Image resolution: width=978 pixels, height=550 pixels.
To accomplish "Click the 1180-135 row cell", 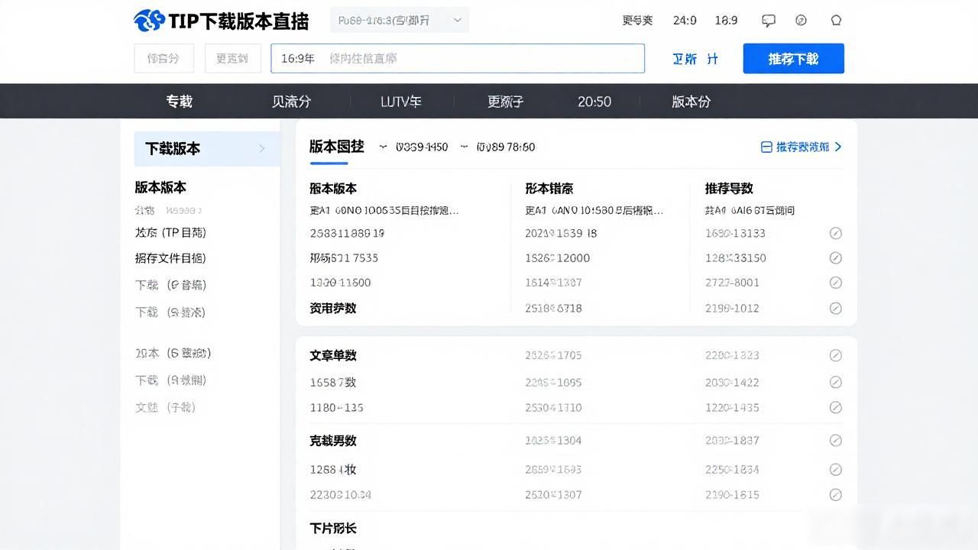I will pyautogui.click(x=336, y=407).
